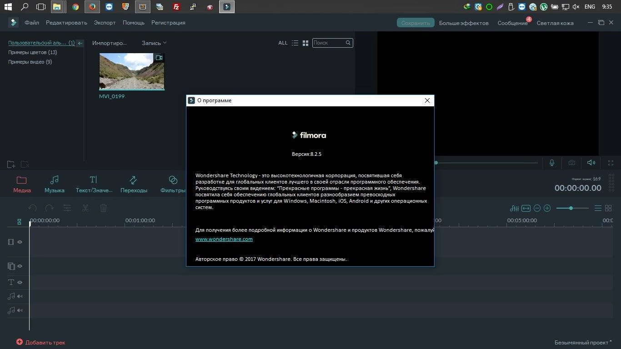The height and width of the screenshot is (349, 621).
Task: Click Больше эффектов link
Action: (464, 23)
